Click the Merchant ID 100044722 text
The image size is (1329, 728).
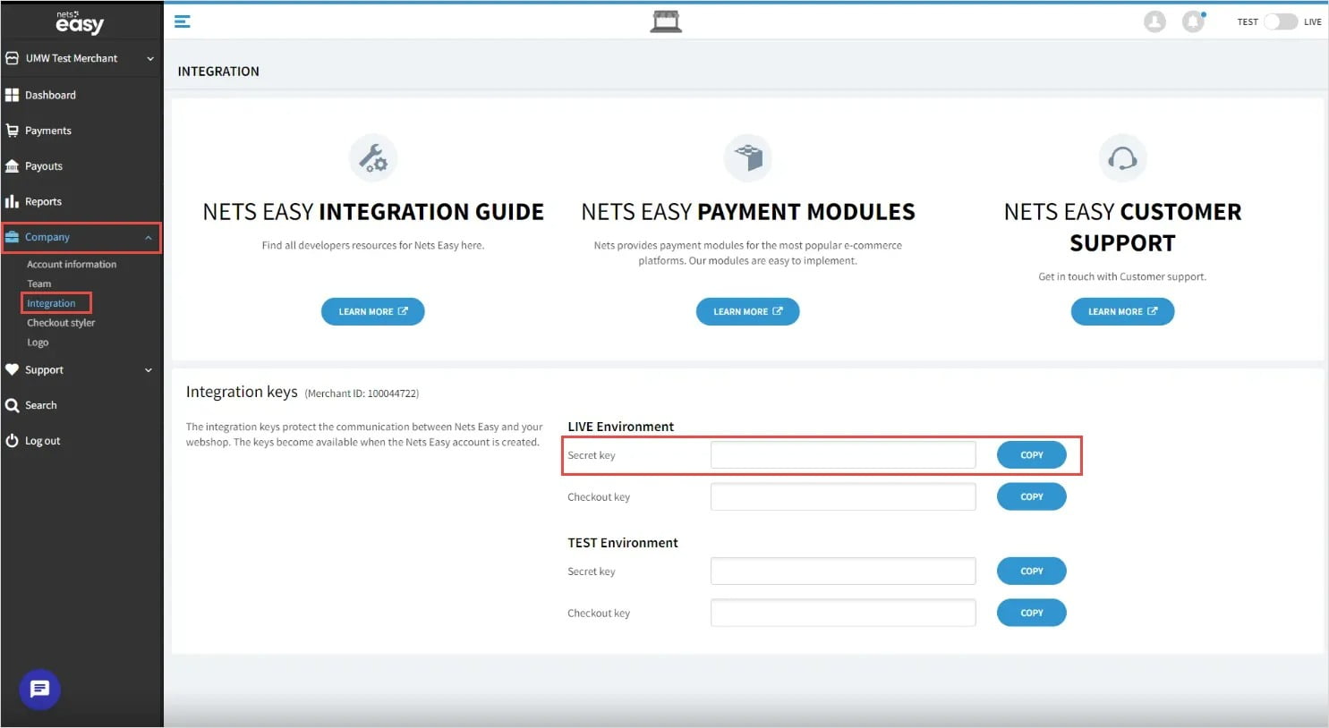(x=362, y=394)
